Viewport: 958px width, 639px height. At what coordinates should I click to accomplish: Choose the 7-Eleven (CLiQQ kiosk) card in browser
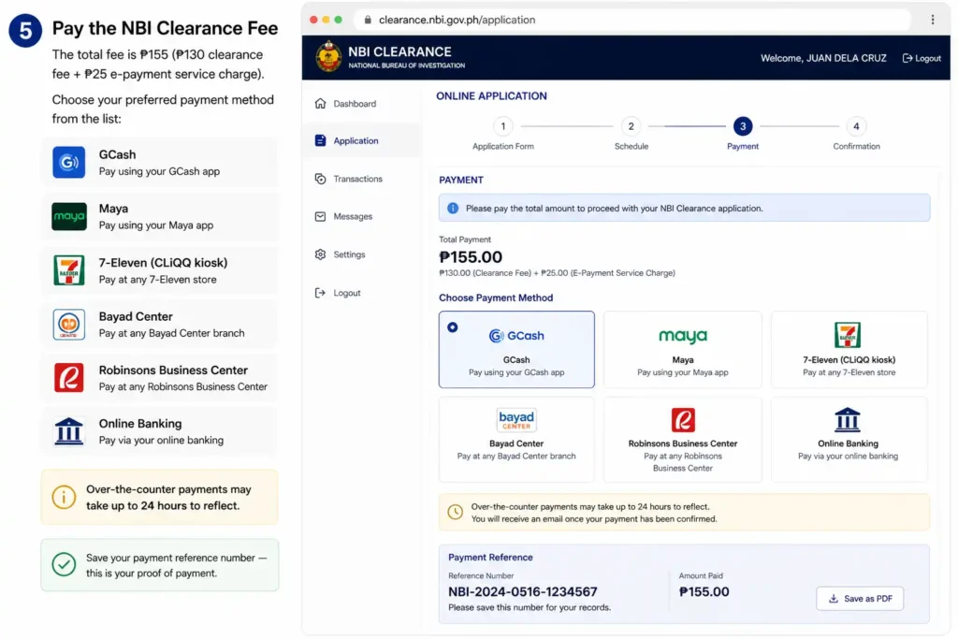(849, 349)
